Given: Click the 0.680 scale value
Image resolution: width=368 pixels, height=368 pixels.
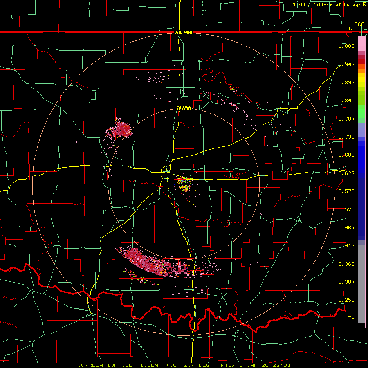Looking at the screenshot, I should [346, 155].
